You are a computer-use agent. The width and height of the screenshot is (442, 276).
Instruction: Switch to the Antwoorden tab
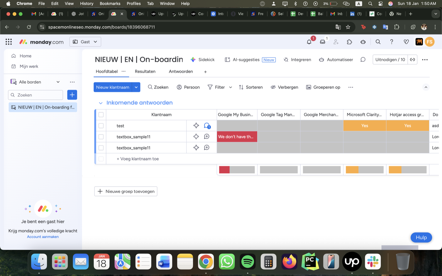[x=181, y=71]
